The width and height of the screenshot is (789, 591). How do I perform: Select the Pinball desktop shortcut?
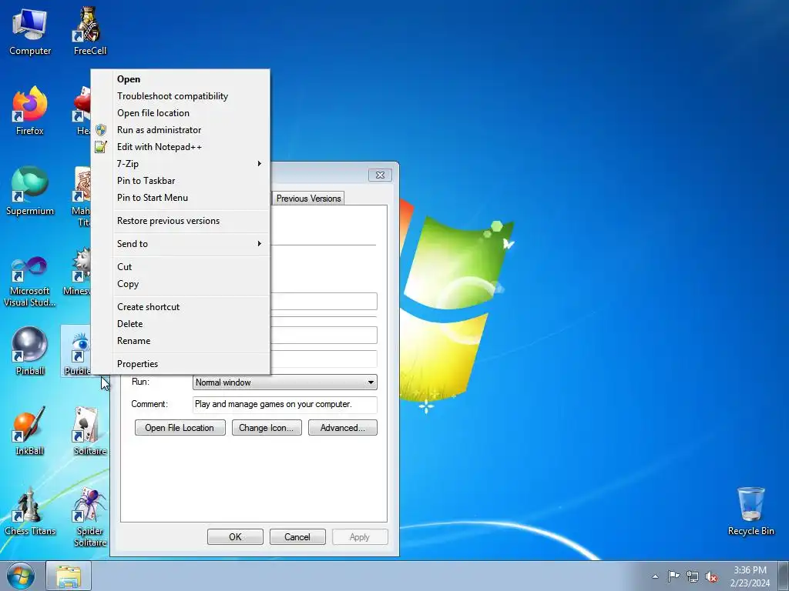click(30, 351)
